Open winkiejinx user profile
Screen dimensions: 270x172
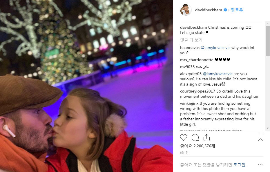coord(189,104)
